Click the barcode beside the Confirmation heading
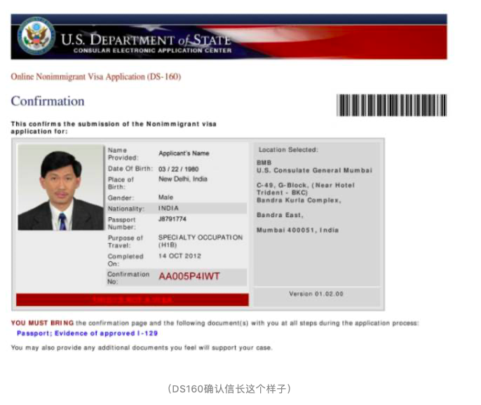The image size is (481, 405). click(x=391, y=105)
